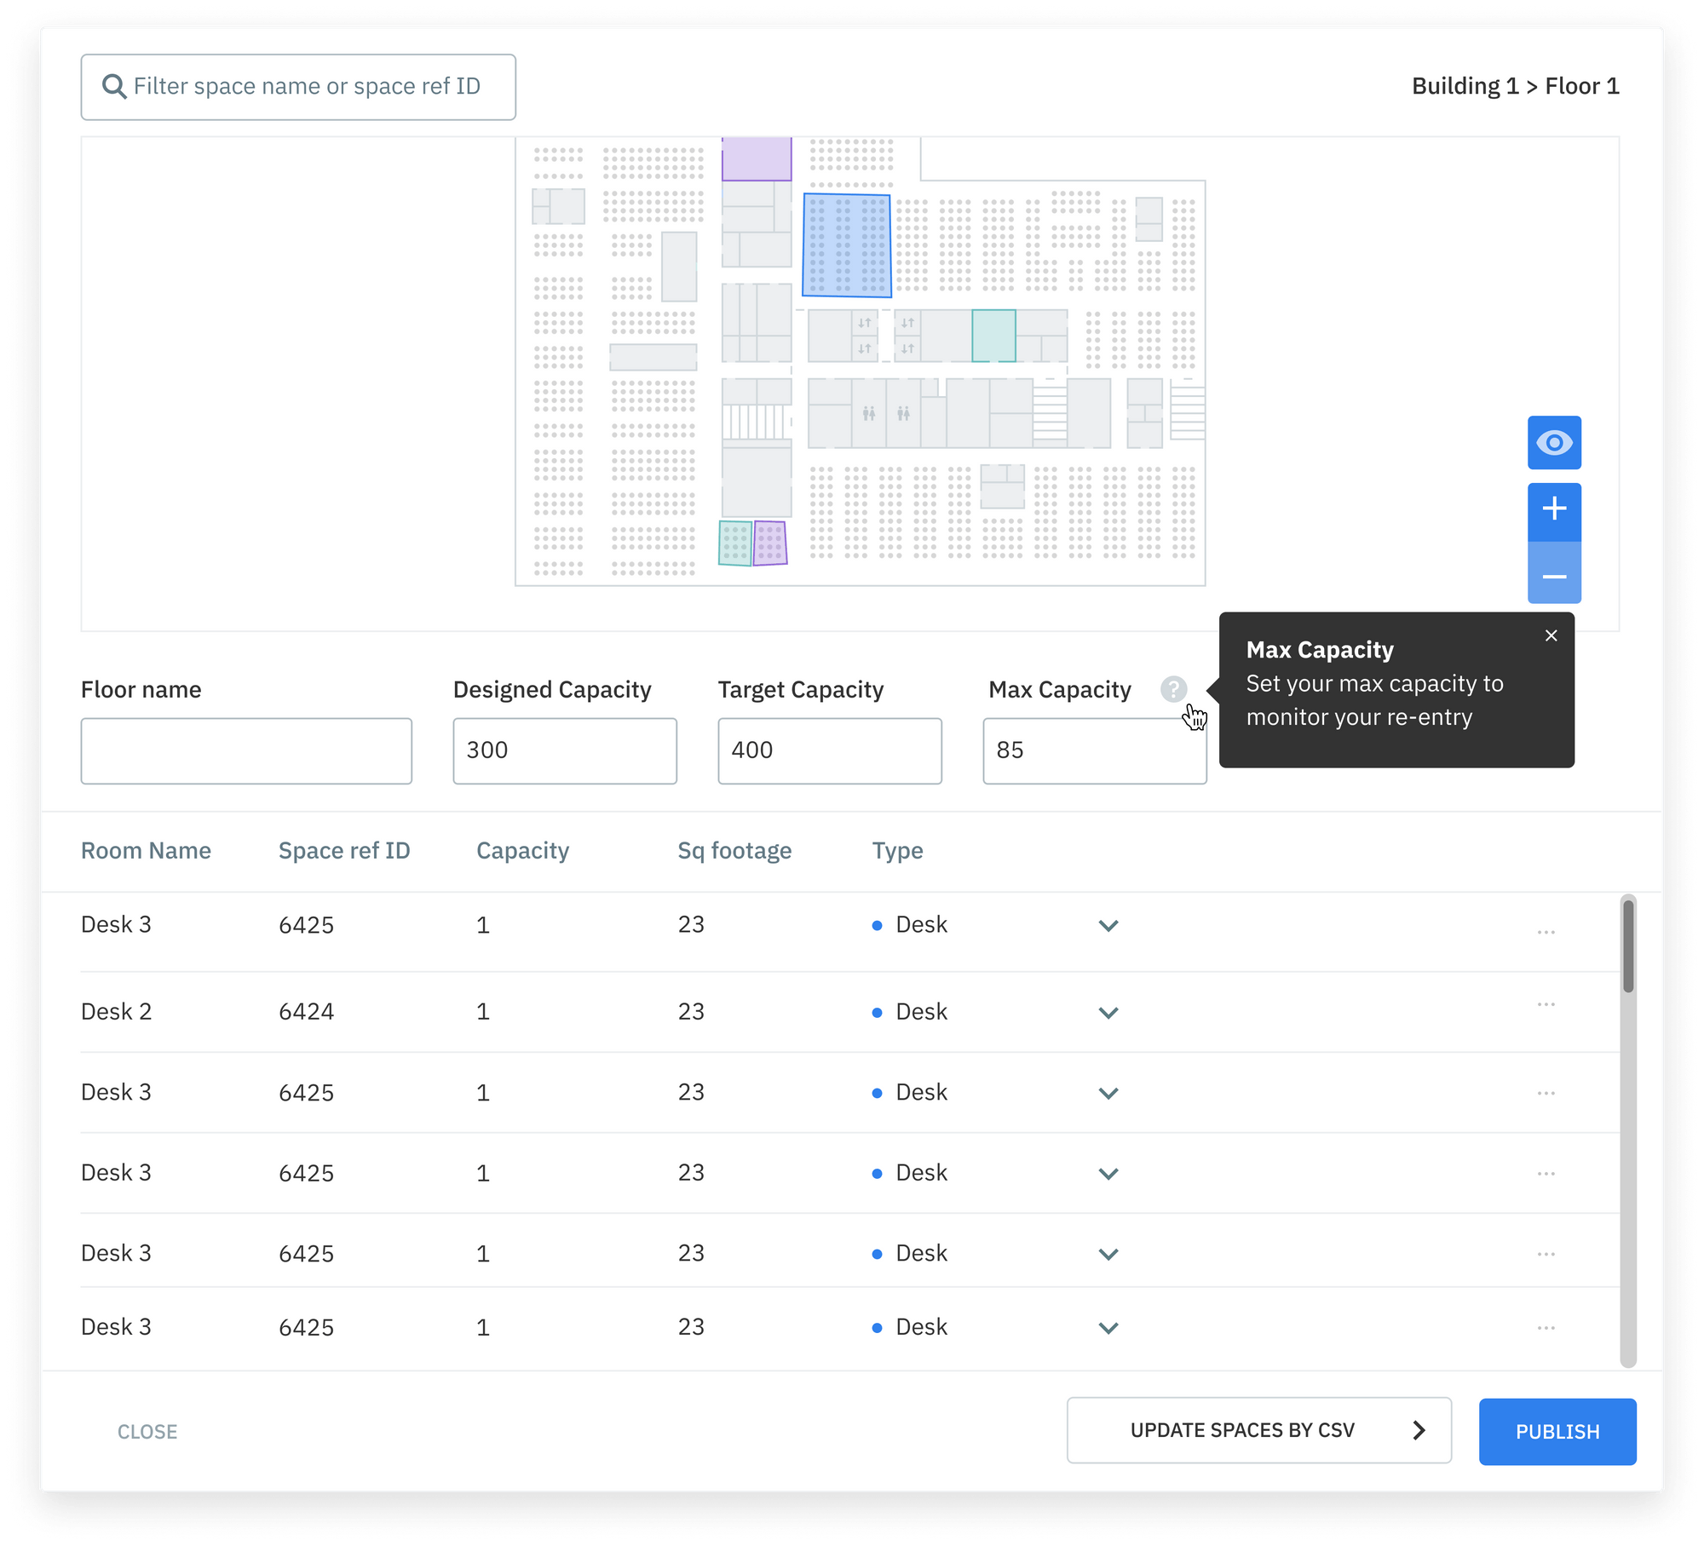
Task: Select the Floor name input field
Action: tap(246, 750)
